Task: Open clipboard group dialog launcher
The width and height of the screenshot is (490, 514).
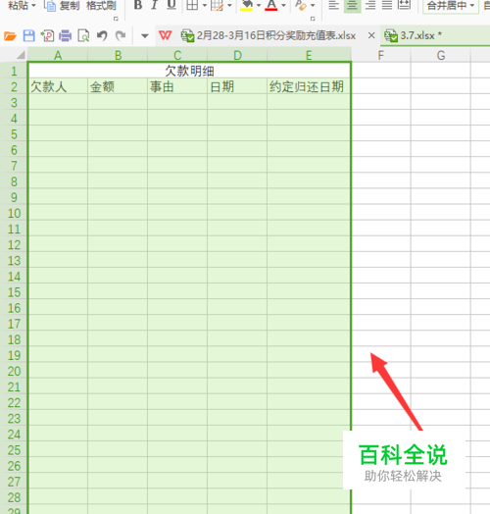Action: (116, 19)
